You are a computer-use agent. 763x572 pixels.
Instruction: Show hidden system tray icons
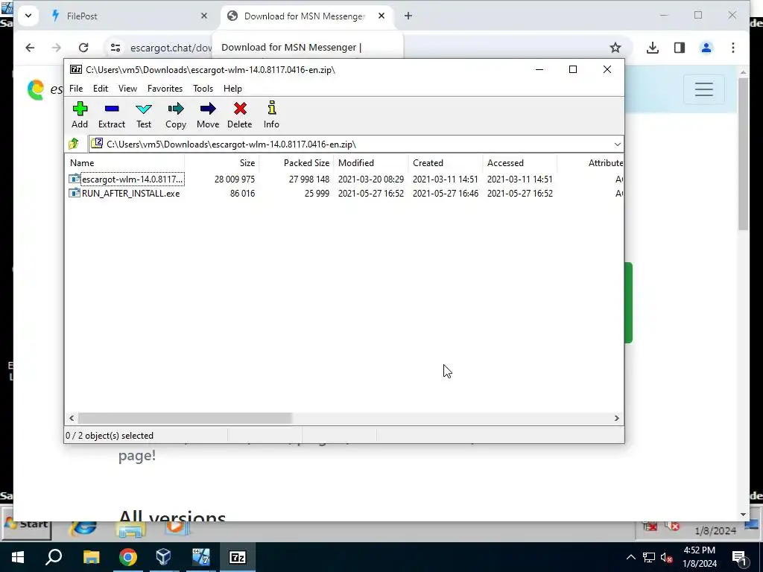point(630,557)
